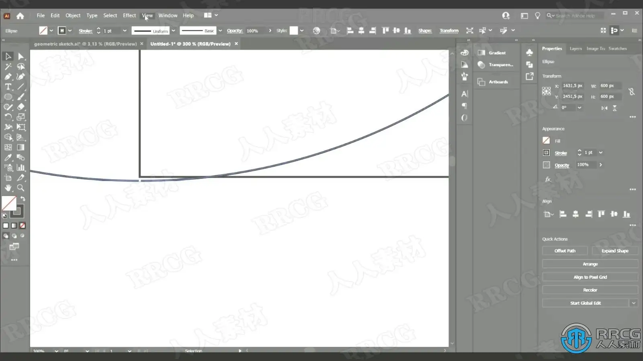Select the Ellipse shape tool
Viewport: 643px width, 361px height.
[8, 97]
